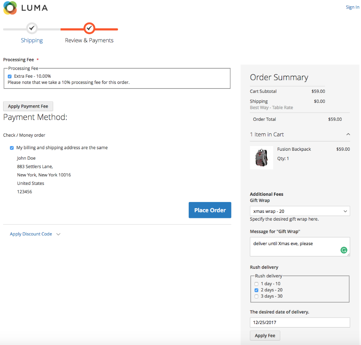Image resolution: width=361 pixels, height=345 pixels.
Task: Click the LUMA wordmark text
Action: pos(35,8)
